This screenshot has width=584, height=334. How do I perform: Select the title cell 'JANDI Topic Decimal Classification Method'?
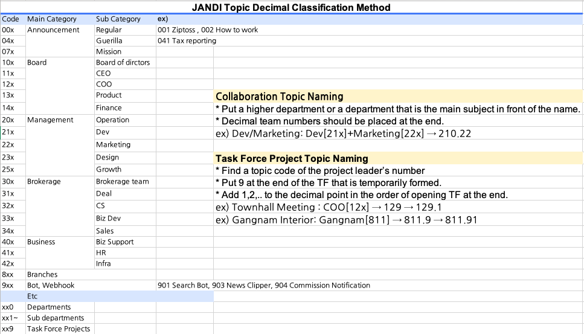coord(291,7)
